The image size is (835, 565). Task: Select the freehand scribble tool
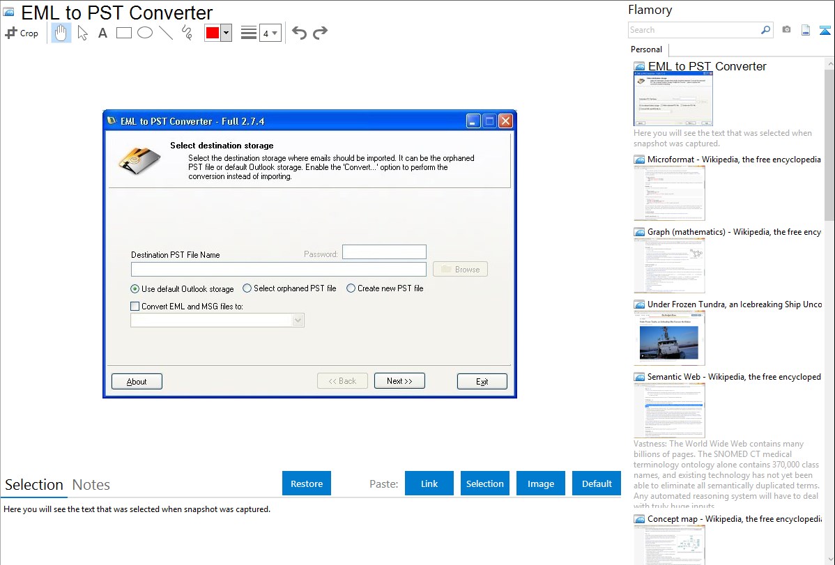[x=187, y=33]
